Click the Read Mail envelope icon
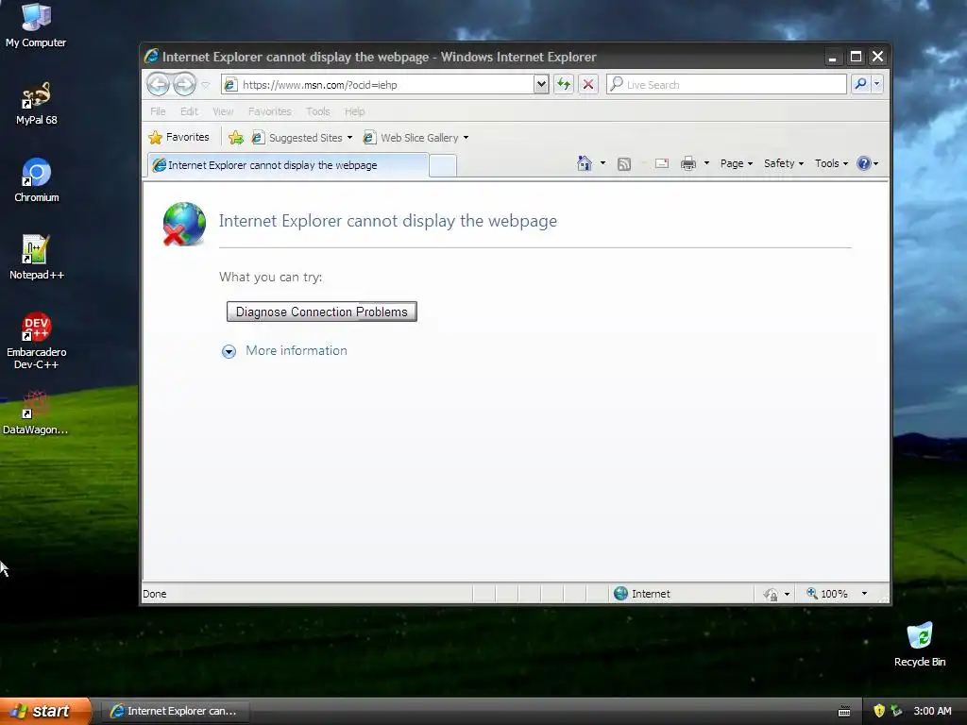967x725 pixels. point(662,163)
